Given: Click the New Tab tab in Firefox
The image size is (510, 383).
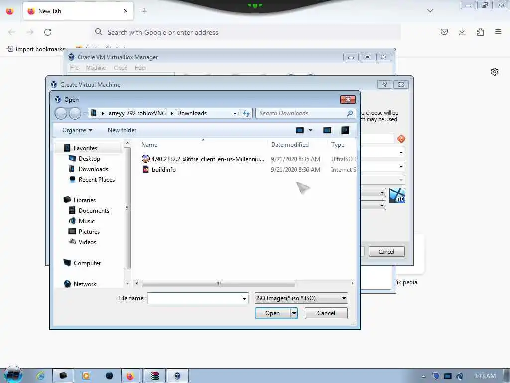Looking at the screenshot, I should coord(78,11).
